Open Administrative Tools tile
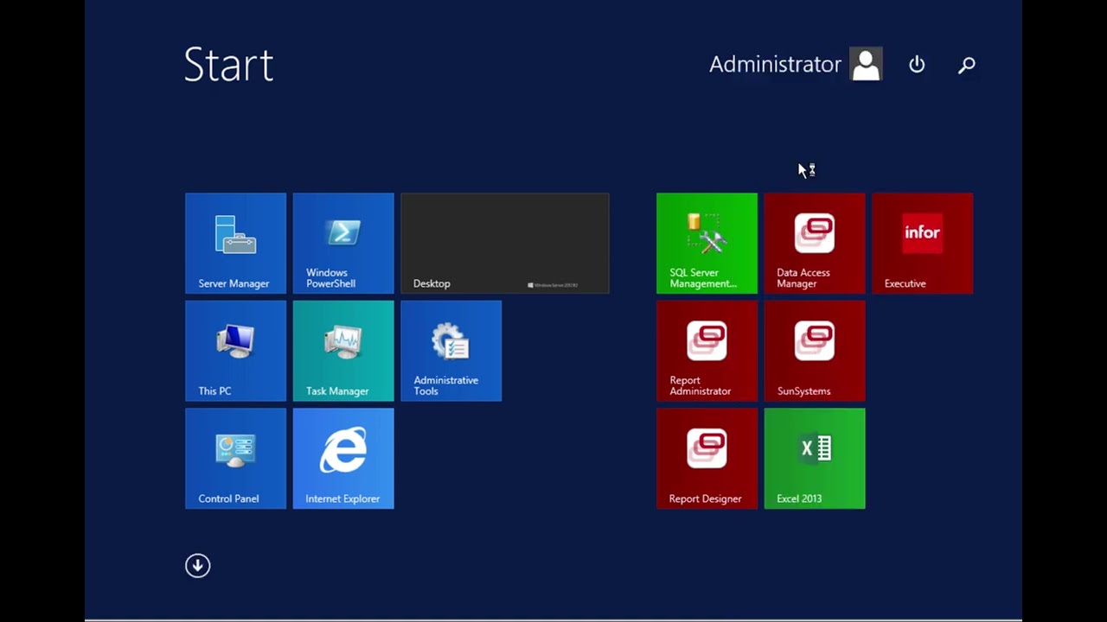1107x622 pixels. coord(451,351)
